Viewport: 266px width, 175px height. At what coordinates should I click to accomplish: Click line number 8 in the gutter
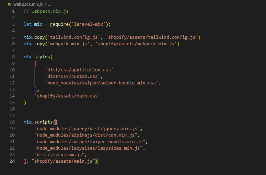[13, 57]
